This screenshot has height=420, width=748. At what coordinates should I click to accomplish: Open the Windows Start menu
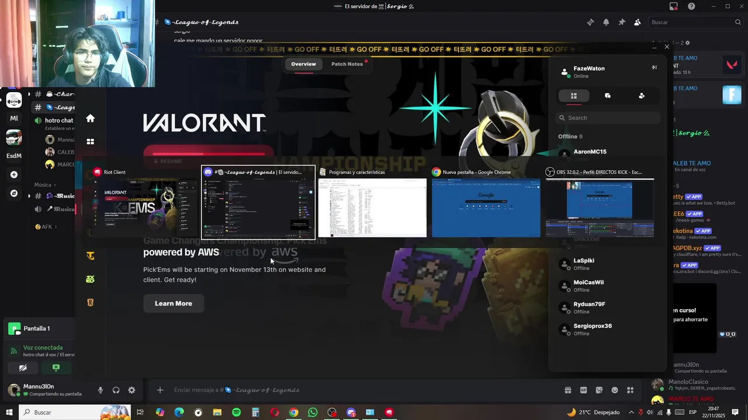9,412
